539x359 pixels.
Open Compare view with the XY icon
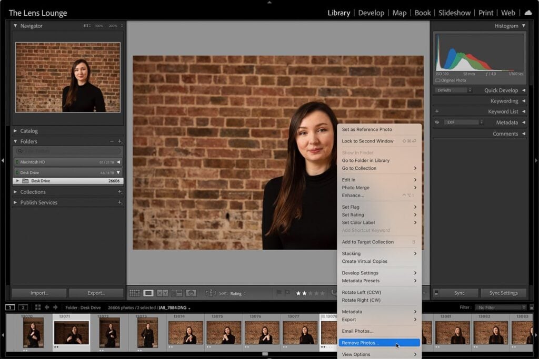(x=162, y=293)
